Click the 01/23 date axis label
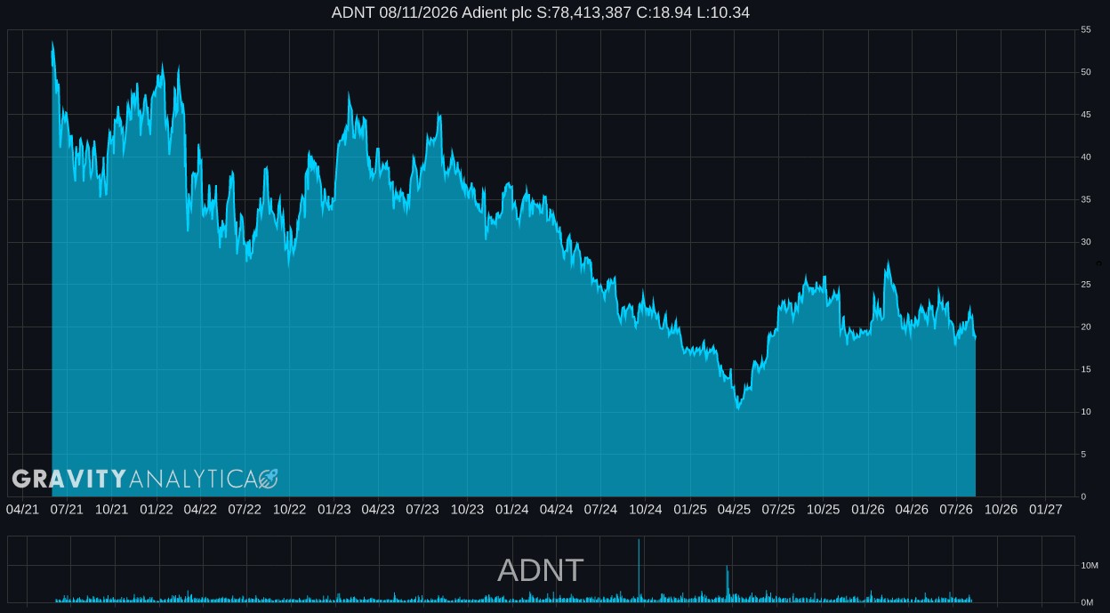1110x613 pixels. coord(334,510)
